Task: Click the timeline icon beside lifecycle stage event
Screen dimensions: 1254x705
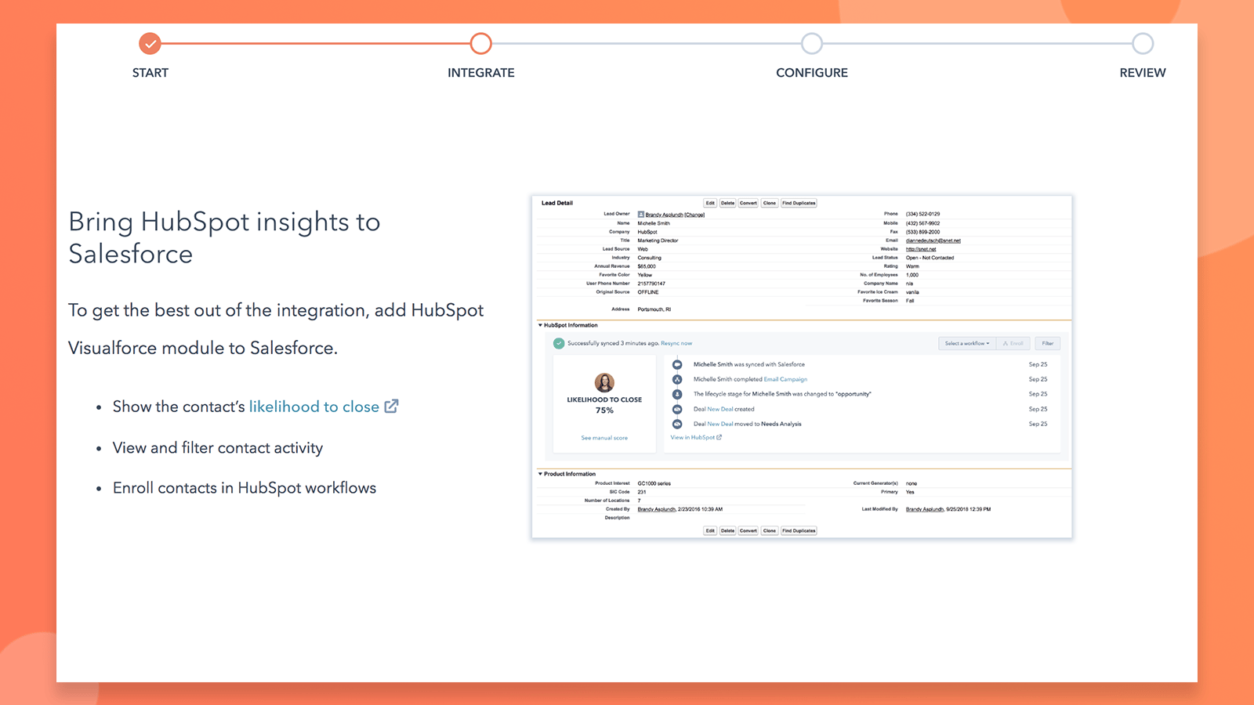Action: 677,394
